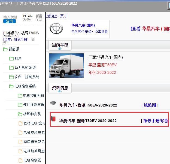This screenshot has height=164, width=170.
Task: Click the PC.41-33067 text
Action: click(x=28, y=18)
